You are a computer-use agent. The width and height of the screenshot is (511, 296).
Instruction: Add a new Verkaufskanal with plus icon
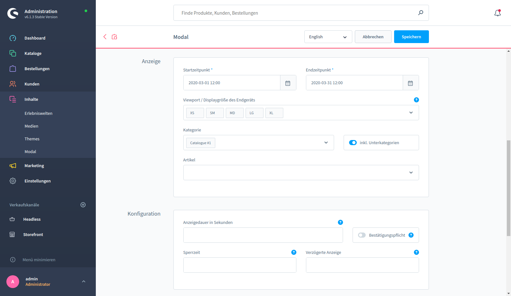point(83,205)
